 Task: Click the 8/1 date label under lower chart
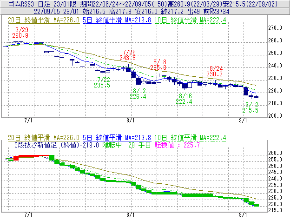coord(131,214)
